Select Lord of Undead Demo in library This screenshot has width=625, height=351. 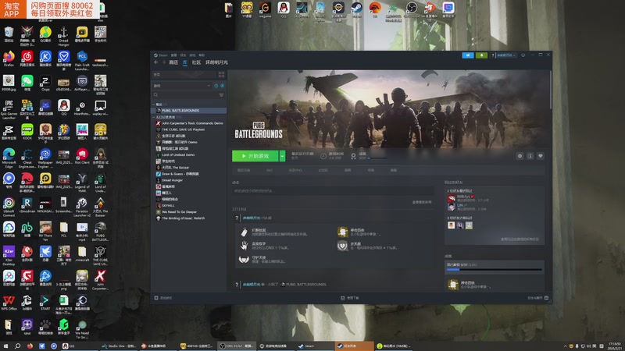pyautogui.click(x=189, y=154)
